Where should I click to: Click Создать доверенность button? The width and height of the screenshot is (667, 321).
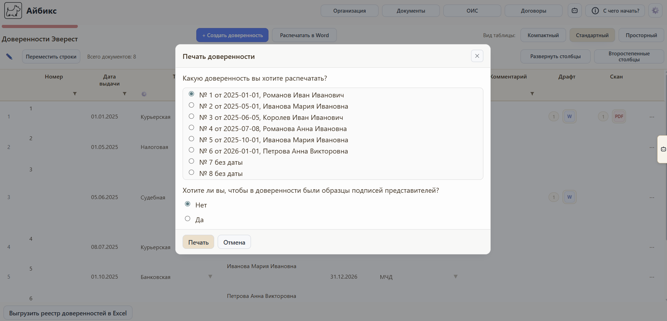tap(232, 35)
